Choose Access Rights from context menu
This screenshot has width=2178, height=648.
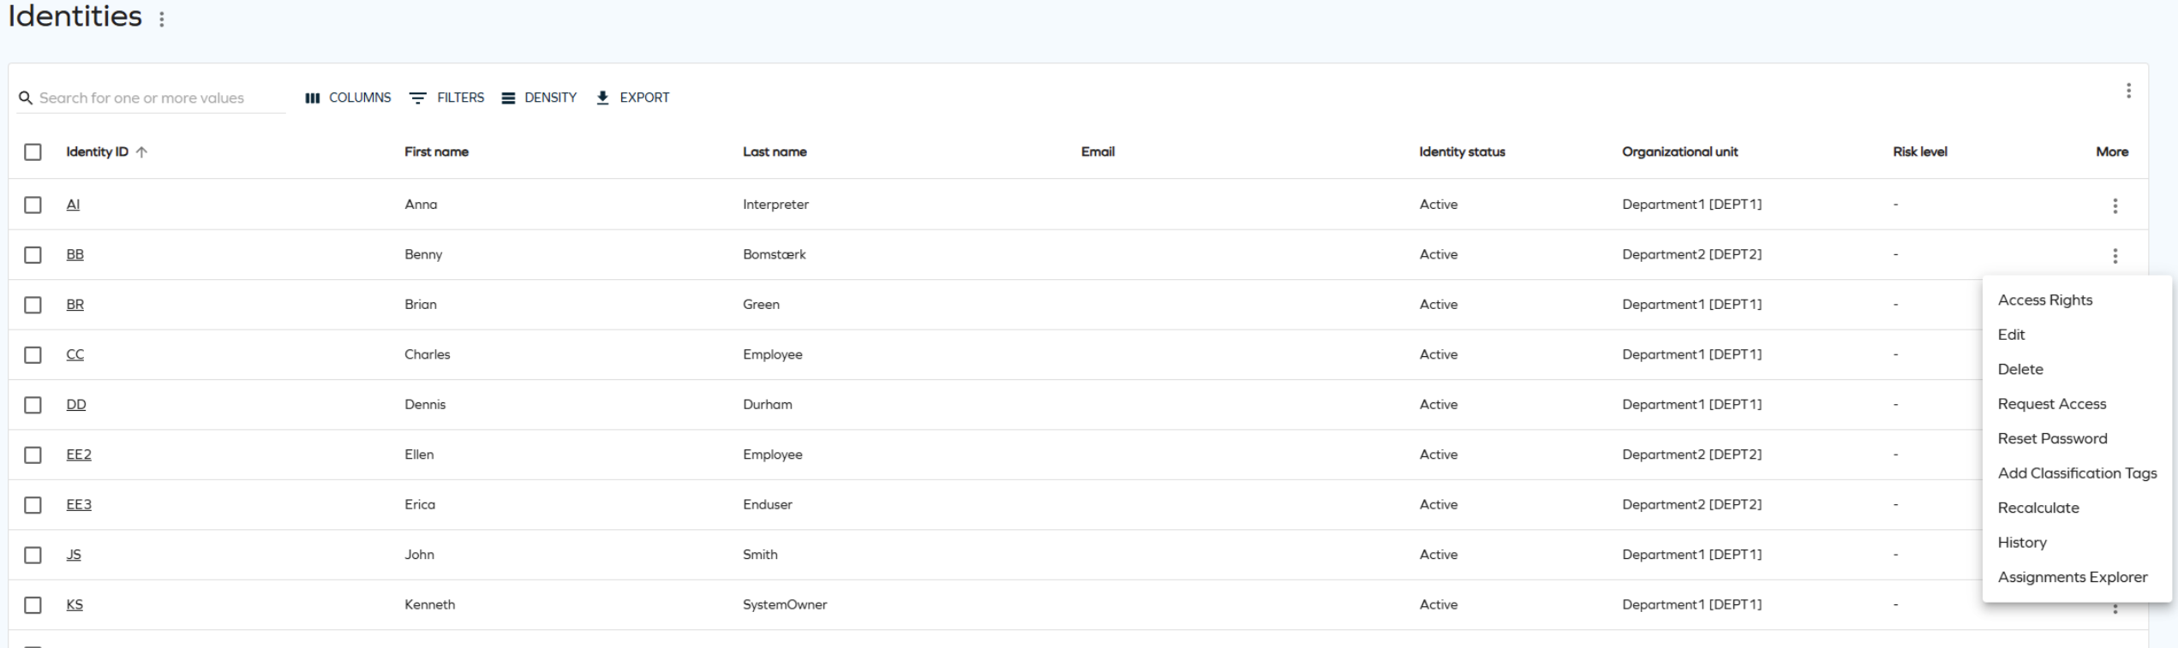2076,300
